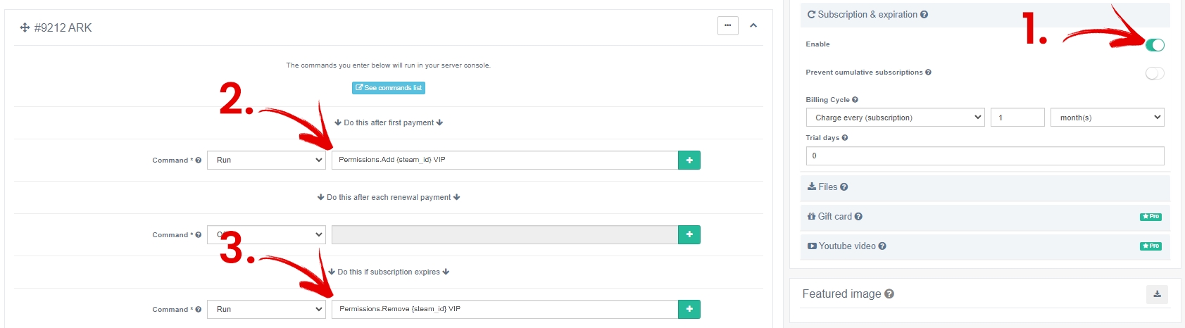Collapse the #9212 ARK panel
The height and width of the screenshot is (328, 1185).
pos(753,25)
